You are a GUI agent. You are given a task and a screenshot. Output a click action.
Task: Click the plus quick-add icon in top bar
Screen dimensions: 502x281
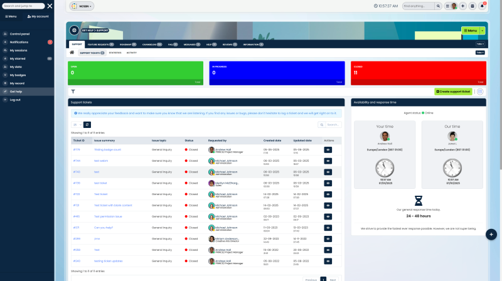click(x=462, y=6)
